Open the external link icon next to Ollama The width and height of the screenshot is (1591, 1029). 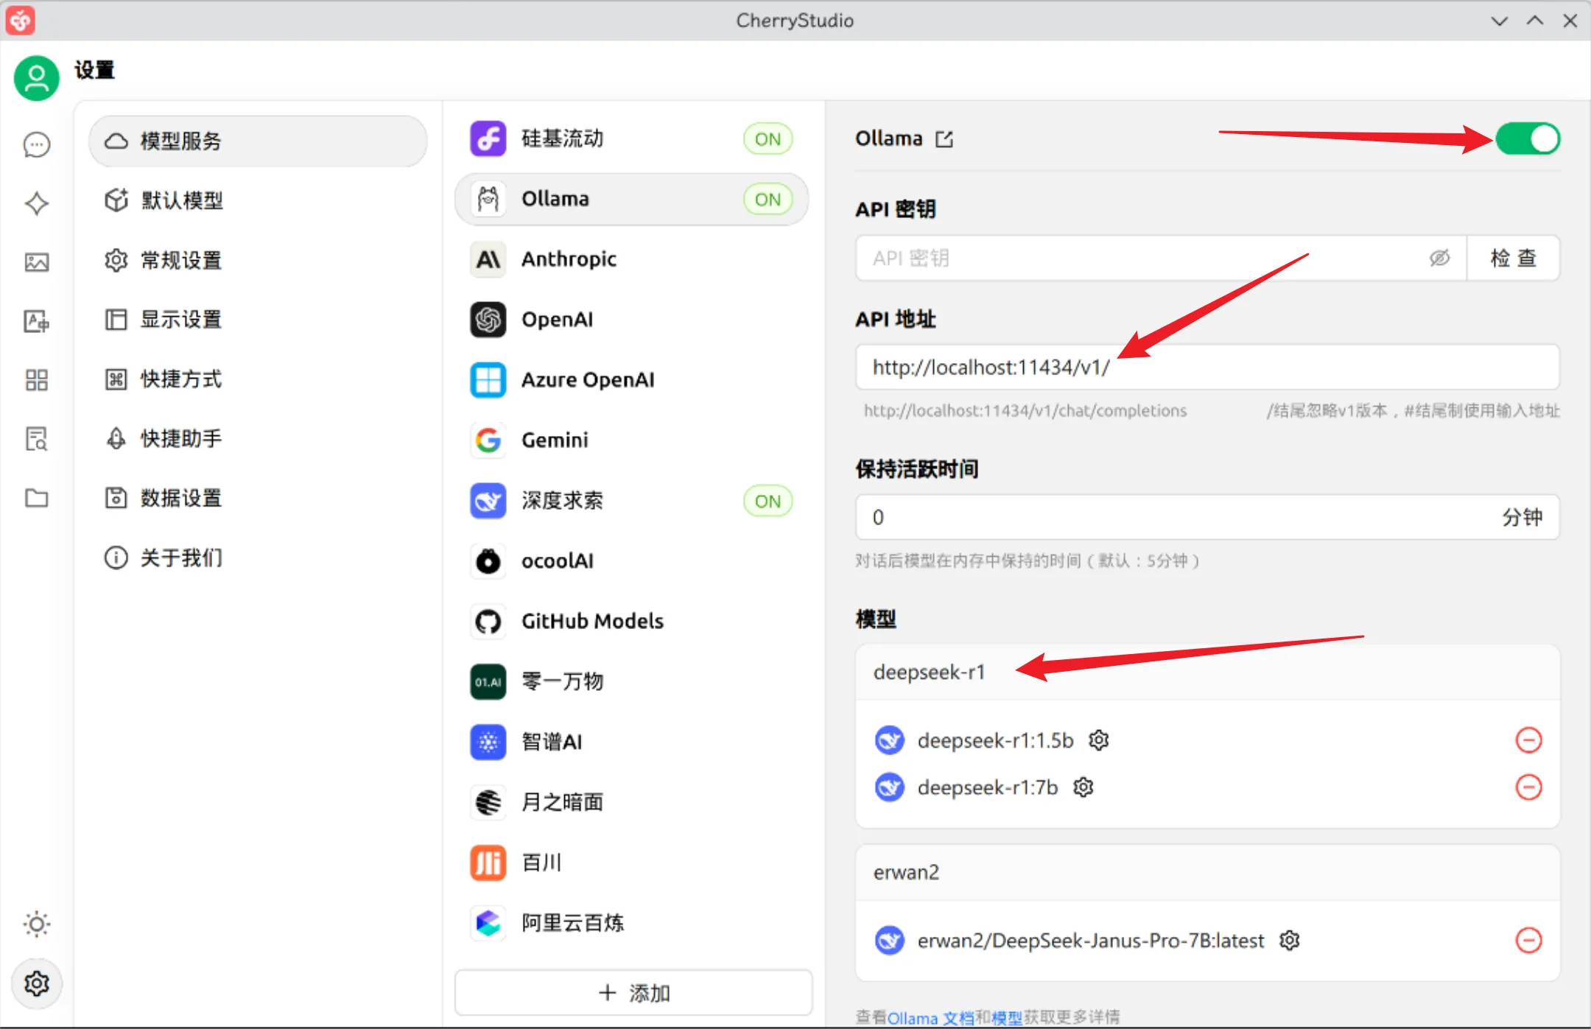tap(944, 138)
